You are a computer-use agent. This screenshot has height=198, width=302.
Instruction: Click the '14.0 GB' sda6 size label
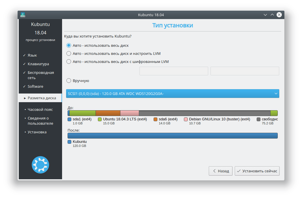pos(165,123)
